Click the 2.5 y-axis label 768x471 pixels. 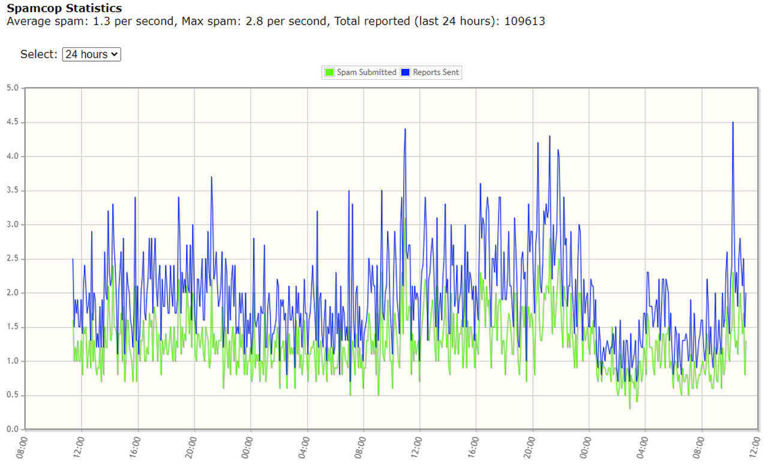[x=13, y=259]
